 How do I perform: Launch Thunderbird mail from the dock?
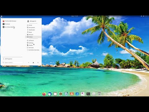click(x=50, y=94)
